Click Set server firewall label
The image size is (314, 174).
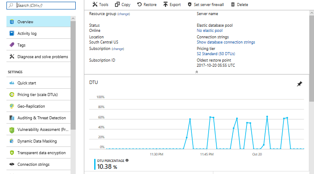209,5
